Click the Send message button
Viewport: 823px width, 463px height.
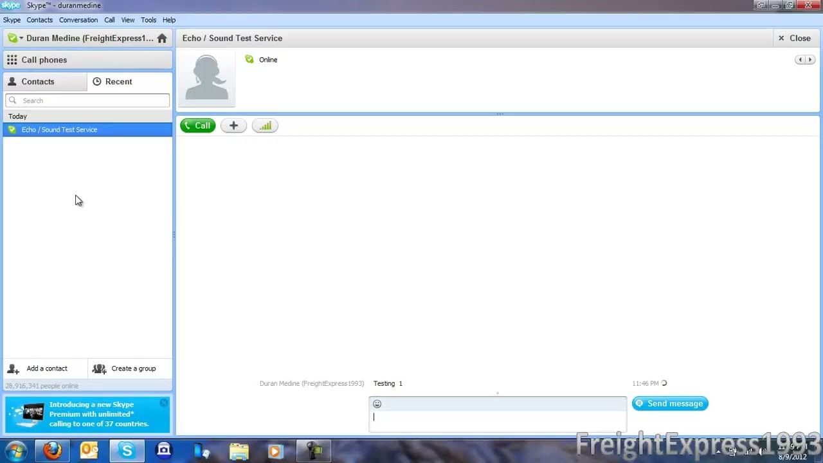[670, 404]
